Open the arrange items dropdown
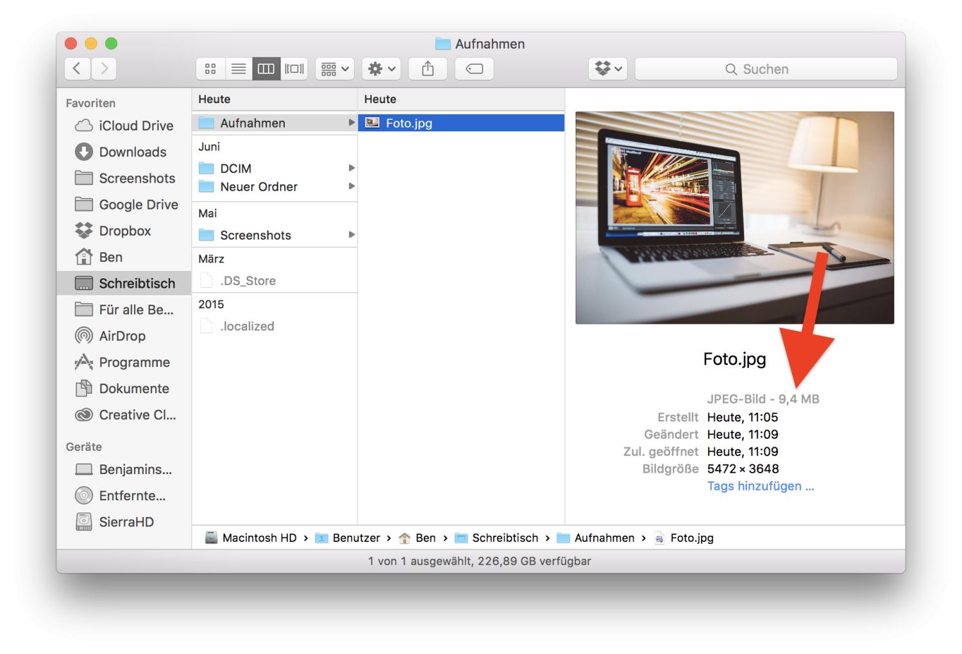 coord(335,69)
